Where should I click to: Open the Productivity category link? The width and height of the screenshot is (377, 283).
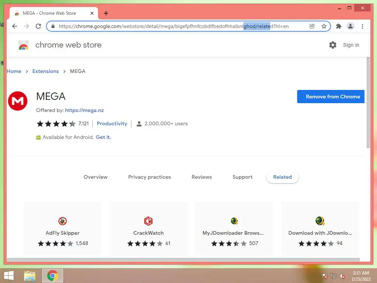(x=112, y=124)
